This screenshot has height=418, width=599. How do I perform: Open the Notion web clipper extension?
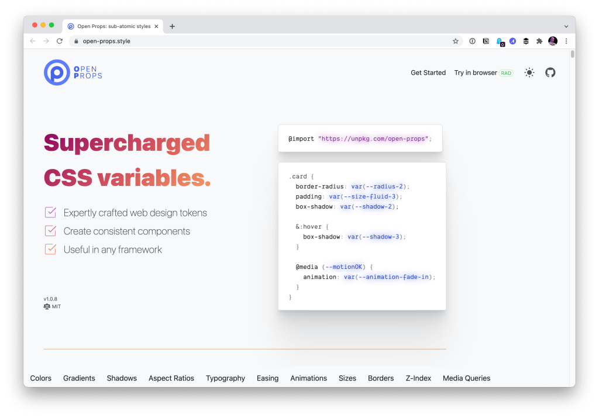pos(486,42)
